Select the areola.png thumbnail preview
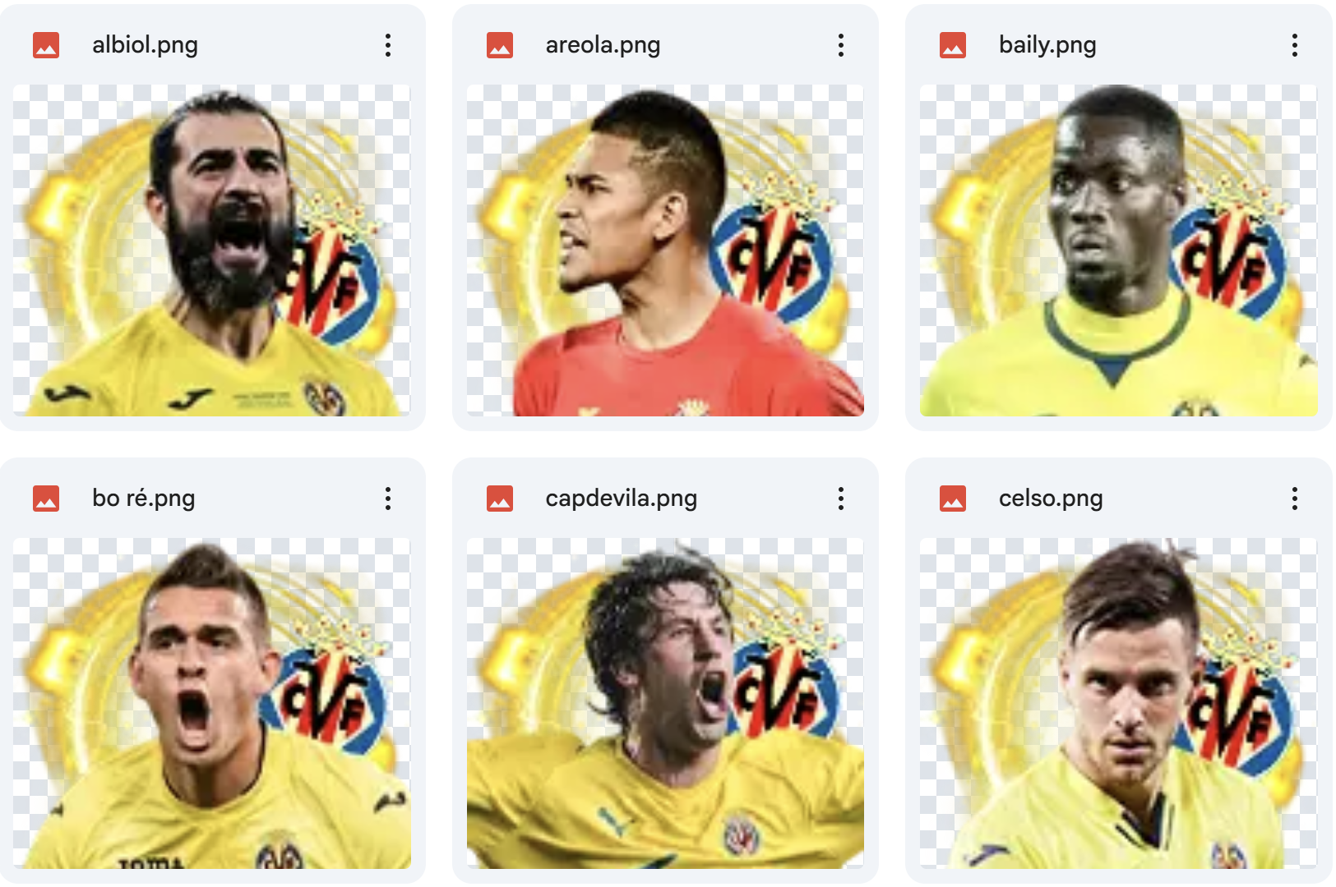Image resolution: width=1336 pixels, height=887 pixels. coord(665,250)
